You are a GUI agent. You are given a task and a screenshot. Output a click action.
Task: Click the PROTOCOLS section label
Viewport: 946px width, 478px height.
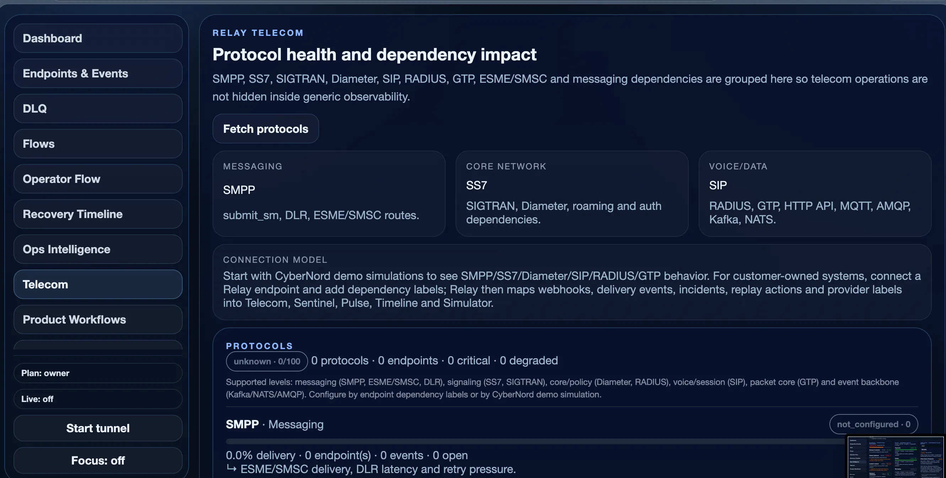pos(260,346)
